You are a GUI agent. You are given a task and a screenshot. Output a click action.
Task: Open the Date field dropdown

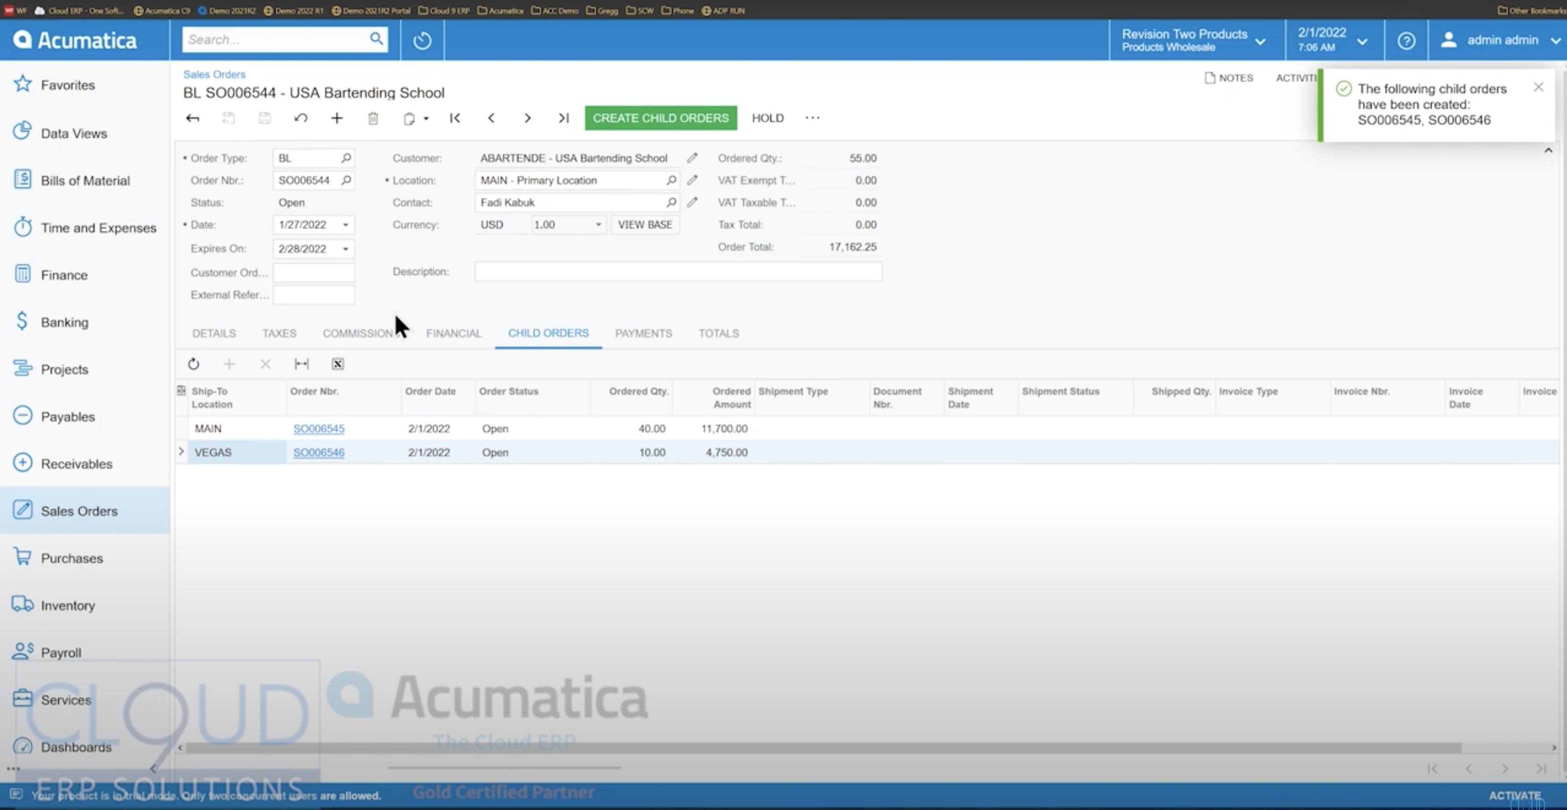[x=345, y=225]
